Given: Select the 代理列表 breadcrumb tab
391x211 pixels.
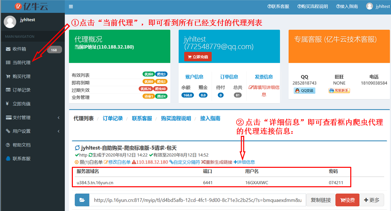Looking at the screenshot, I should click(83, 118).
